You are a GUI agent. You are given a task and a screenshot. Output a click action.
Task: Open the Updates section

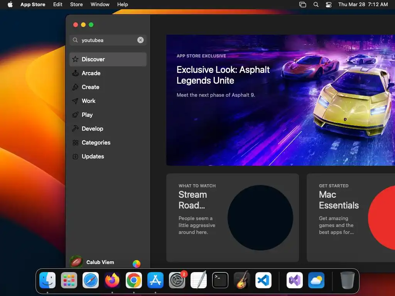click(108, 156)
